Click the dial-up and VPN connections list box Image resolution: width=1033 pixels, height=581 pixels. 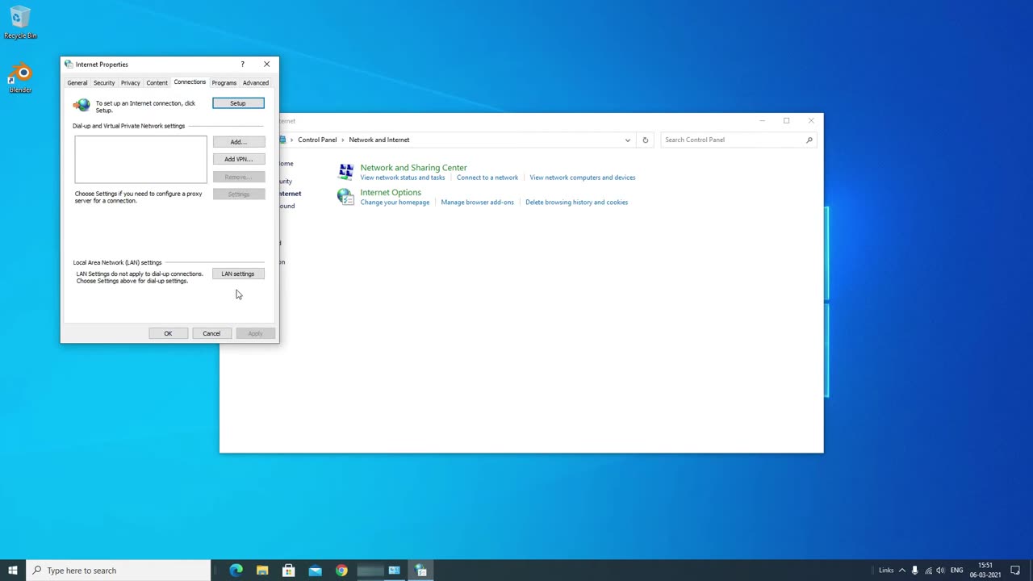(x=141, y=160)
